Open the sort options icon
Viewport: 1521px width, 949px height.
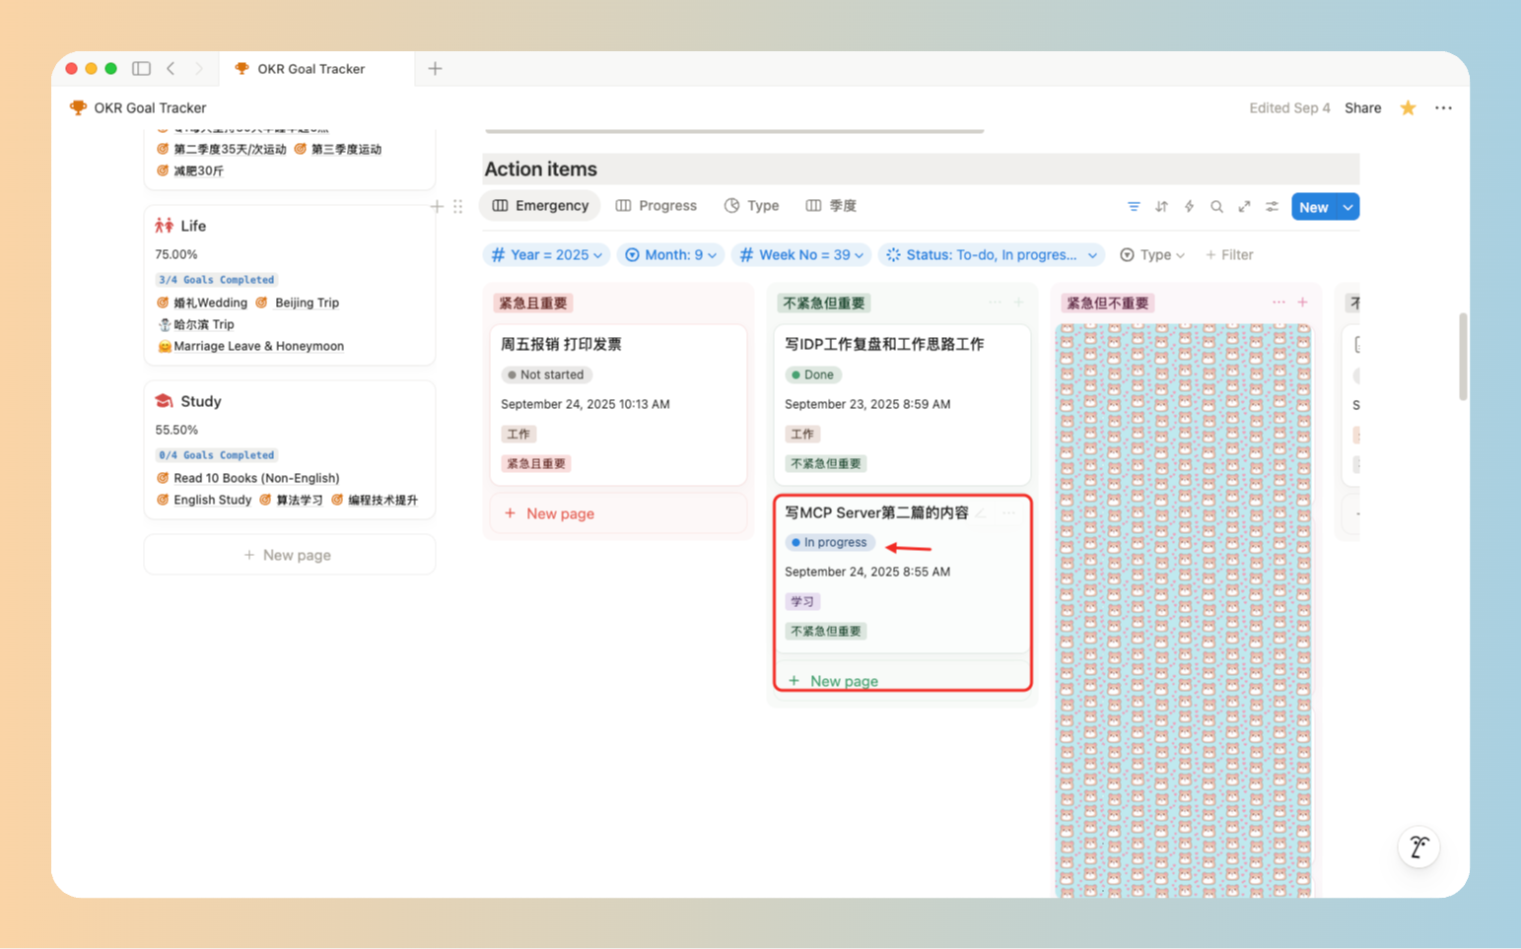(1161, 207)
